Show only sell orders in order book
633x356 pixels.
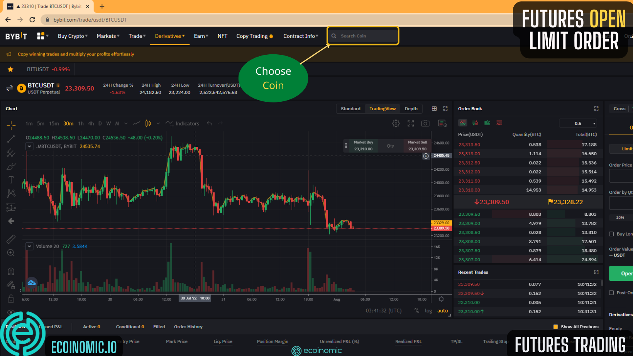[499, 123]
